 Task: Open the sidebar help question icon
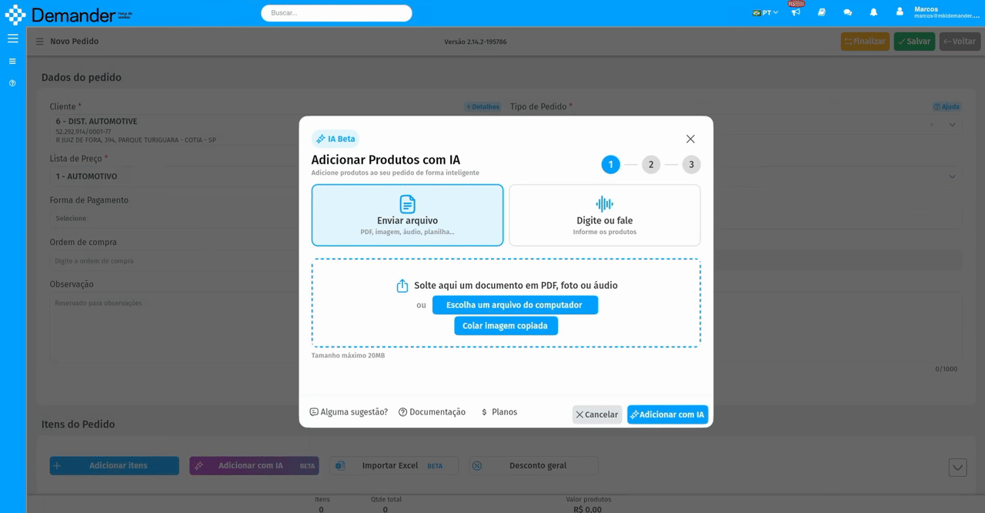tap(12, 83)
